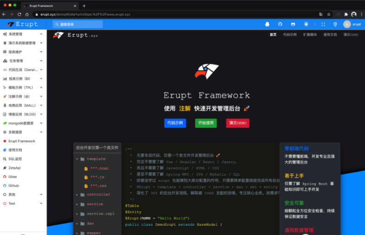This screenshot has width=365, height=235.
Task: Click the 安全可靠 feature heading
Action: click(x=294, y=203)
